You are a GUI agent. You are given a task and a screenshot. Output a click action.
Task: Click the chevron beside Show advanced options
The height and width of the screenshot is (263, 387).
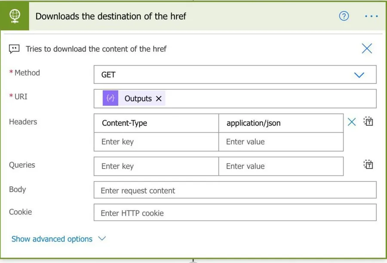pyautogui.click(x=102, y=239)
